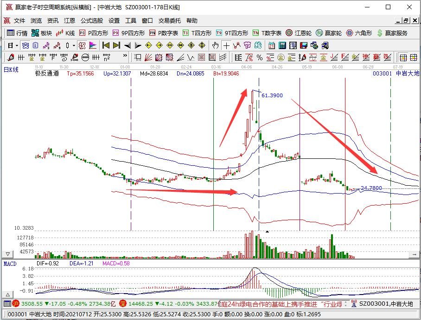
Task: Jump to first bar with skip-start icon
Action: pos(106,45)
